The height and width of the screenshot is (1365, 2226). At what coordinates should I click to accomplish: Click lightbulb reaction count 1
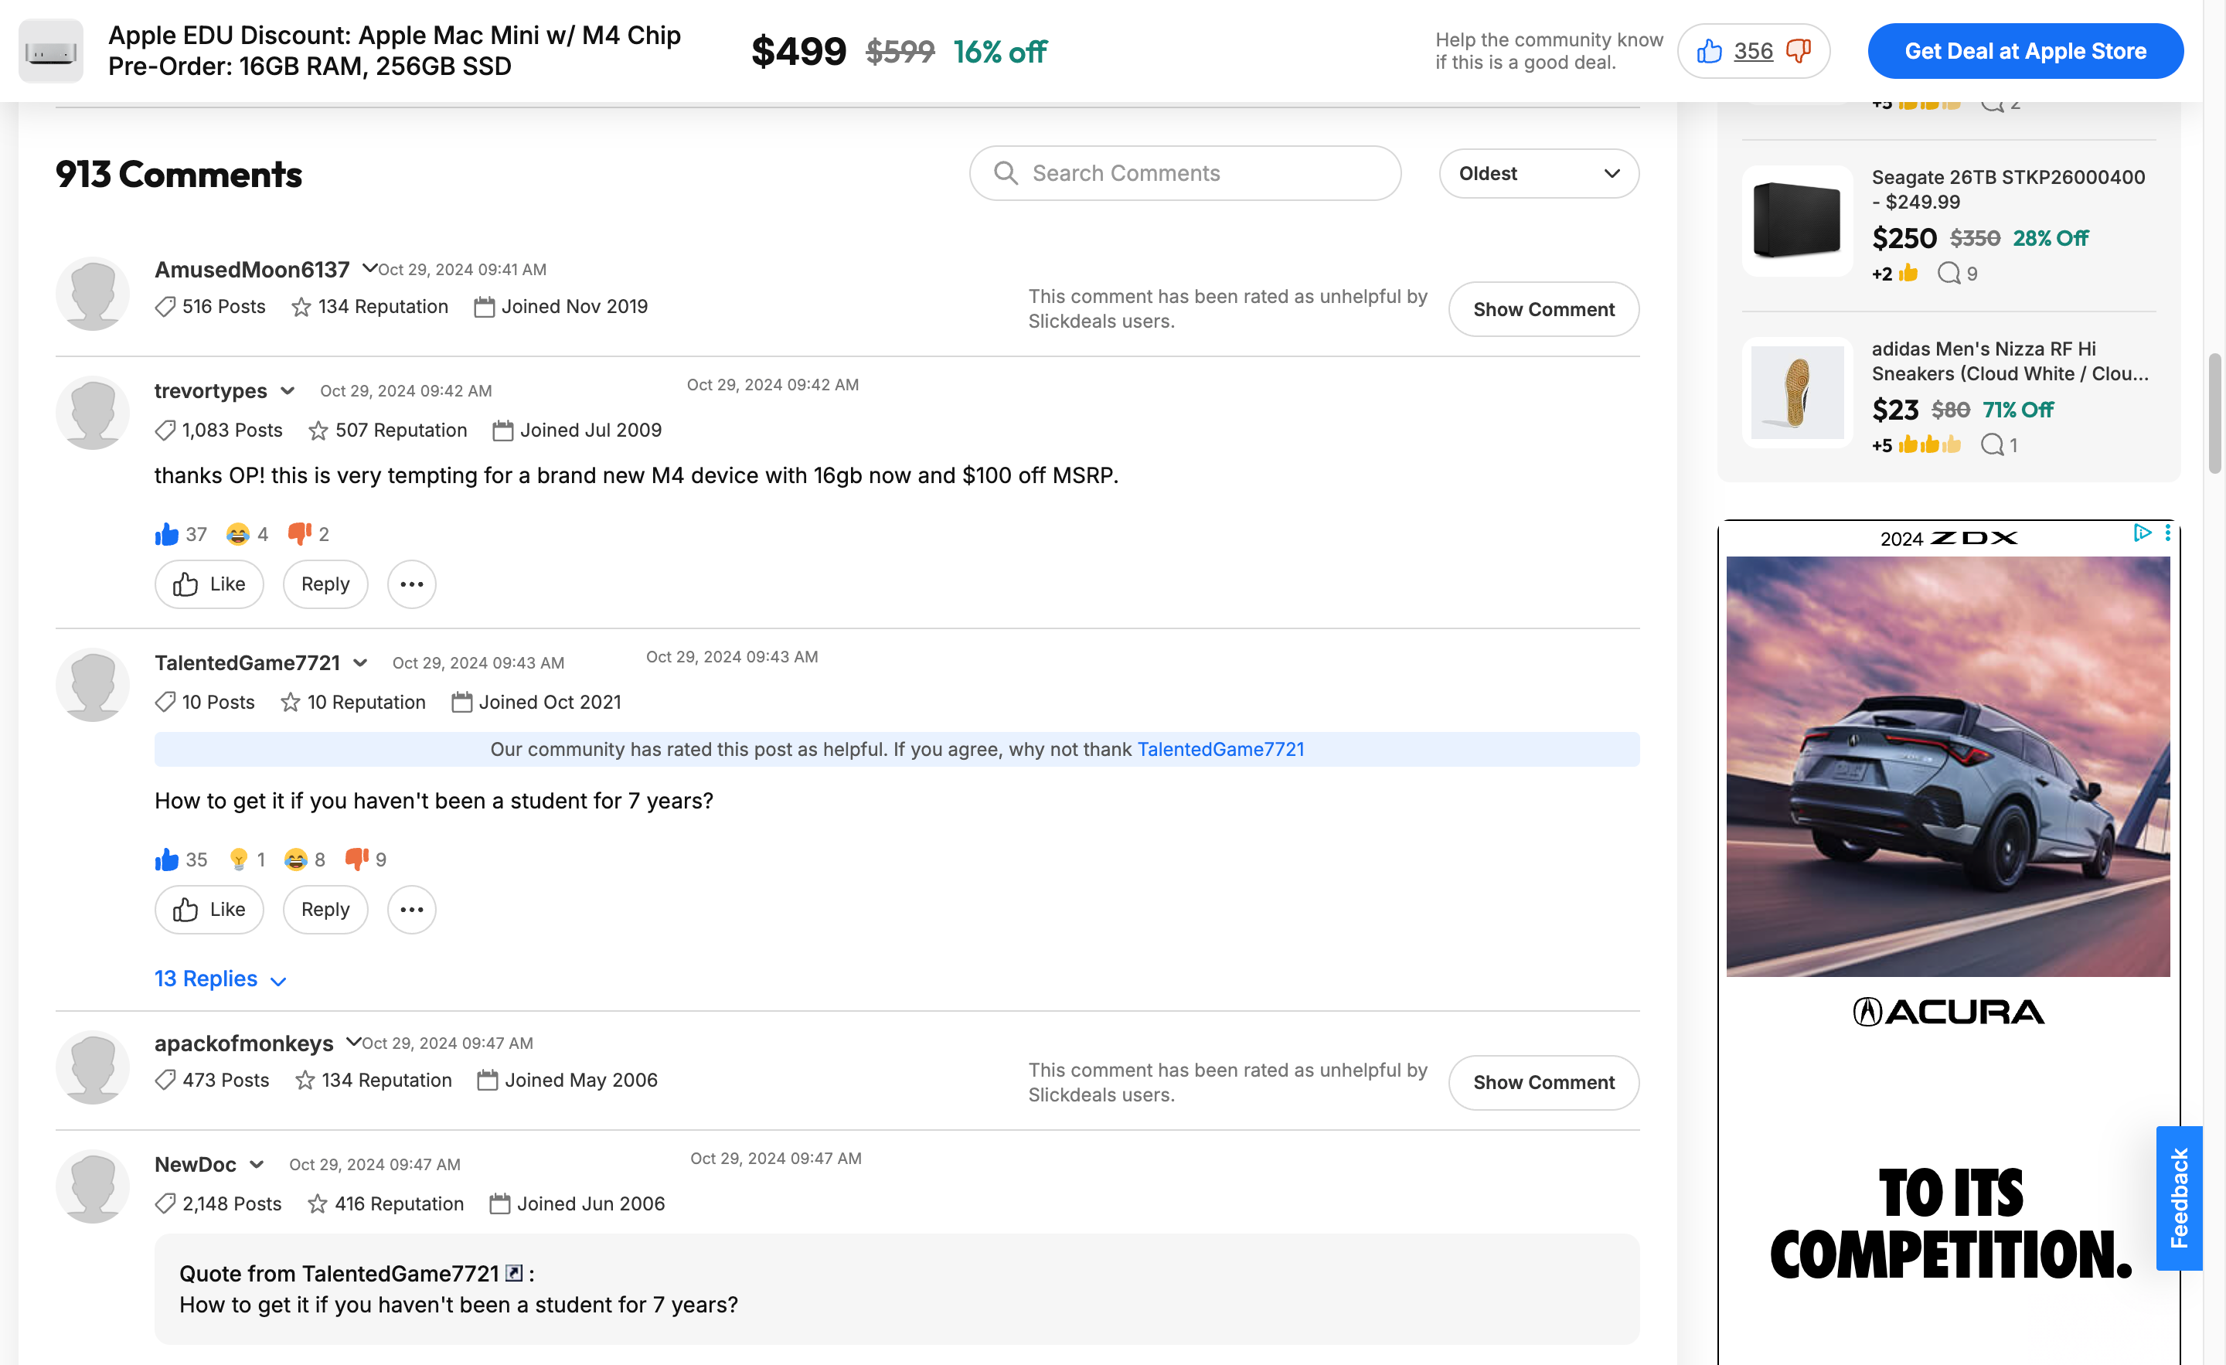point(247,859)
